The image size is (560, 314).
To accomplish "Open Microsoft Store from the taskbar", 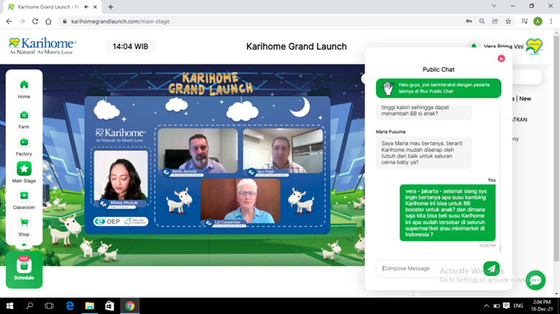I will pos(110,306).
